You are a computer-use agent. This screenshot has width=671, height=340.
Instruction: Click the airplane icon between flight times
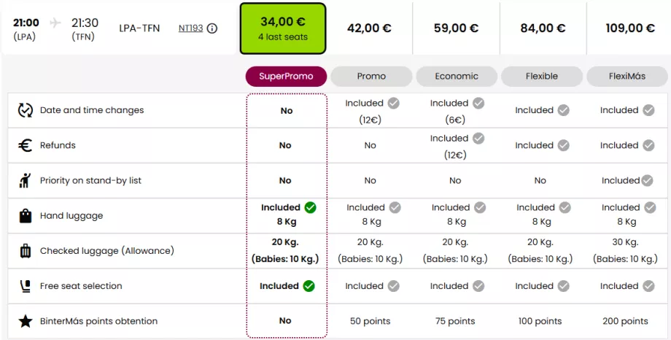coord(55,23)
